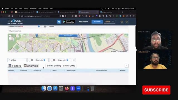
Task: Open App Store from the dock
Action: pyautogui.click(x=55, y=88)
